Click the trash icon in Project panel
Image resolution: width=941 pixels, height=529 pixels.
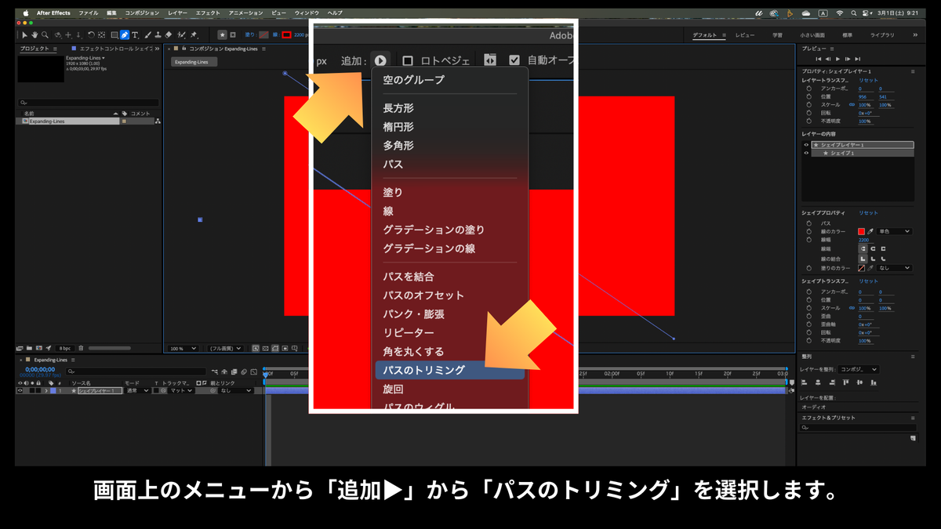(x=81, y=348)
